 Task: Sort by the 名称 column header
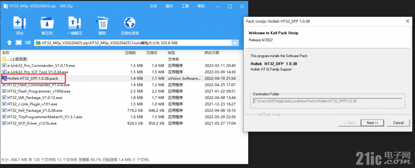coord(5,53)
